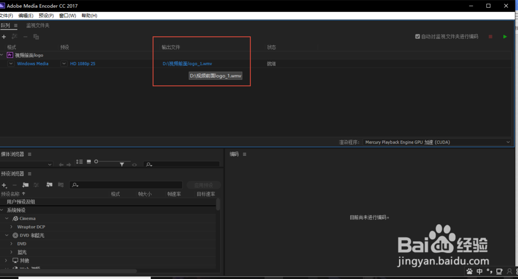Image resolution: width=518 pixels, height=279 pixels.
Task: Click the 输出文件 column header
Action: [171, 47]
